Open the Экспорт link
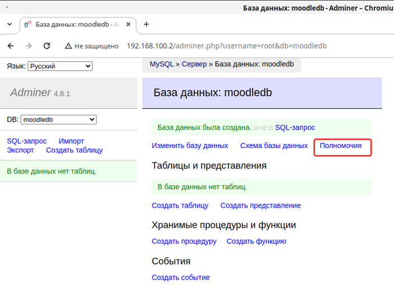Screen dimensions: 394x291 point(20,150)
